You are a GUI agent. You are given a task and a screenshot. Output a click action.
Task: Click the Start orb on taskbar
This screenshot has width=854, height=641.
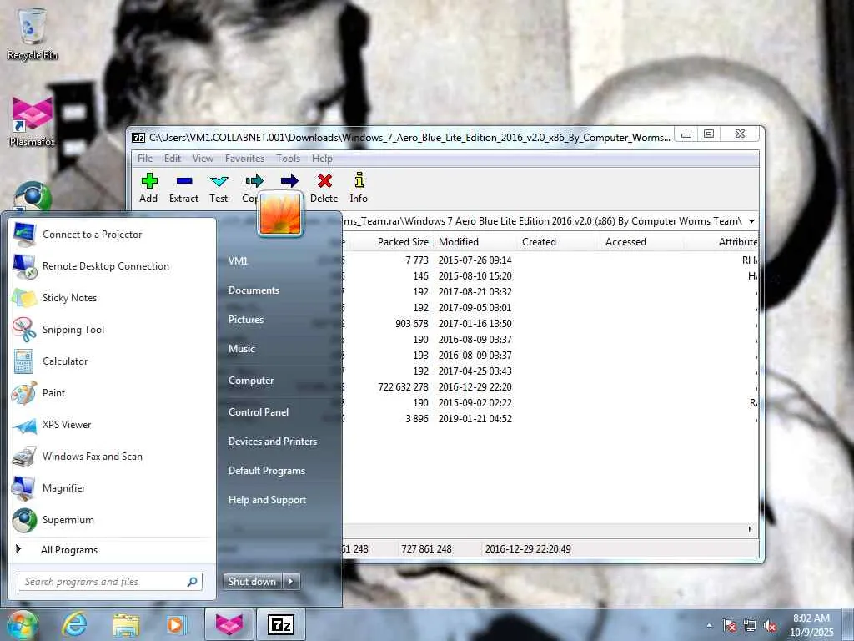click(x=22, y=624)
